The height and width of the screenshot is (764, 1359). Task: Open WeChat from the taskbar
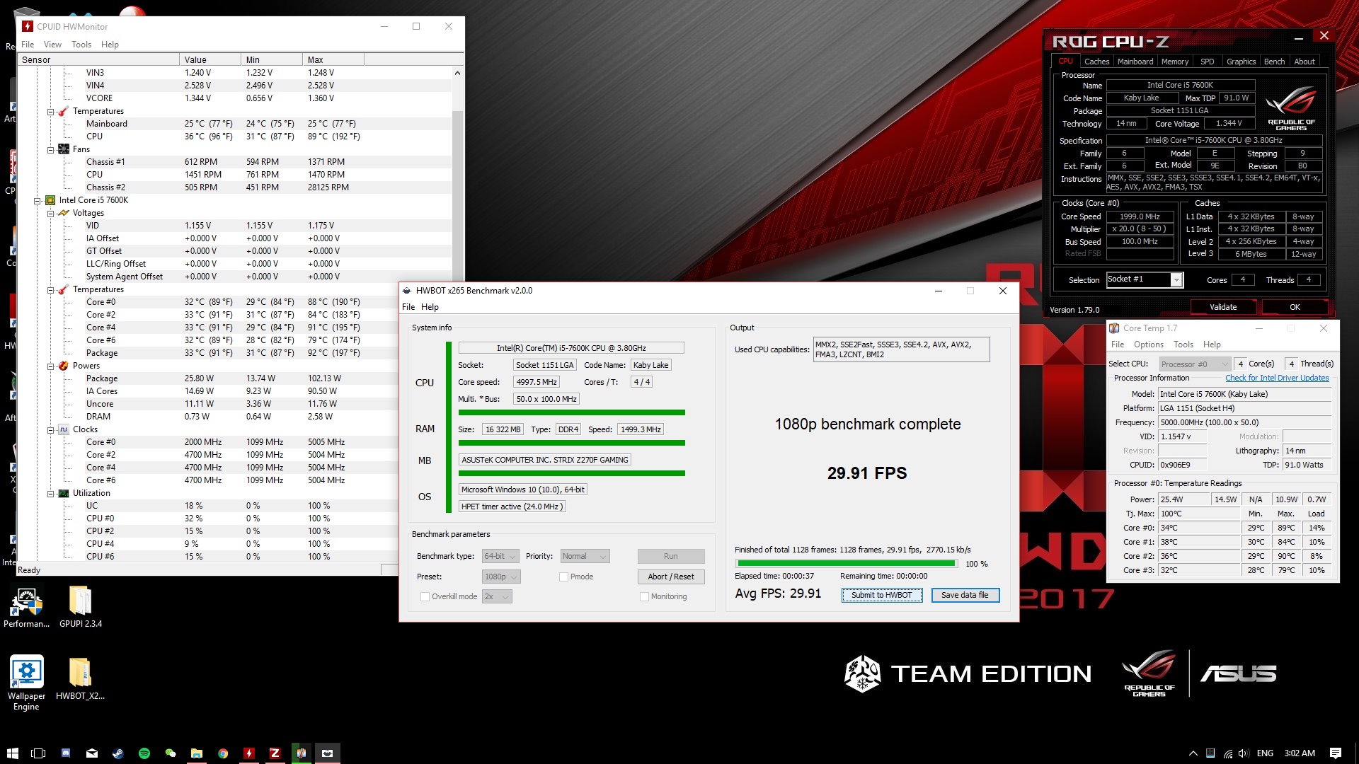pos(171,753)
